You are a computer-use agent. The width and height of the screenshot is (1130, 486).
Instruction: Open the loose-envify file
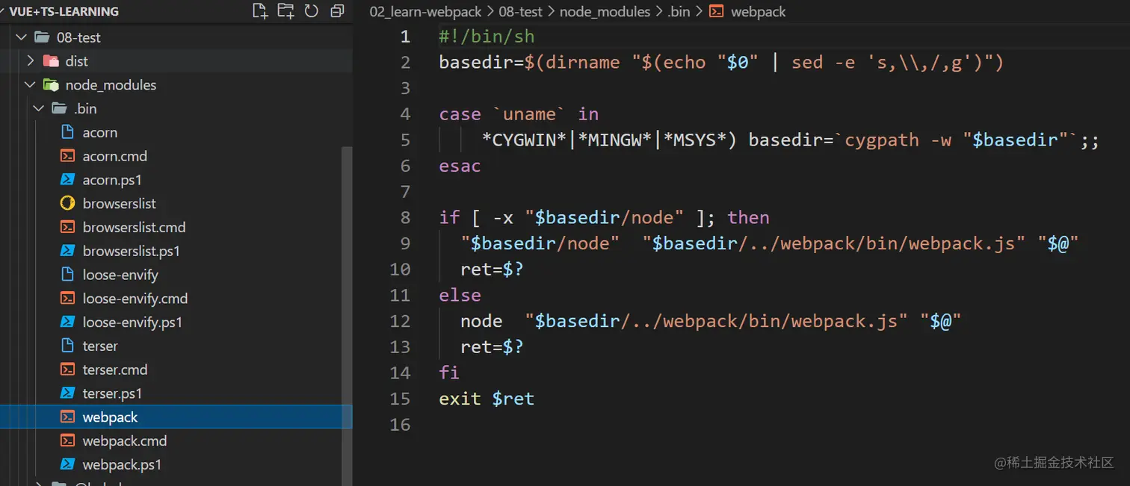point(120,275)
